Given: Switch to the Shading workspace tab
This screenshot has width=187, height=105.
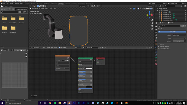Looking at the screenshot, I should 61,4.
